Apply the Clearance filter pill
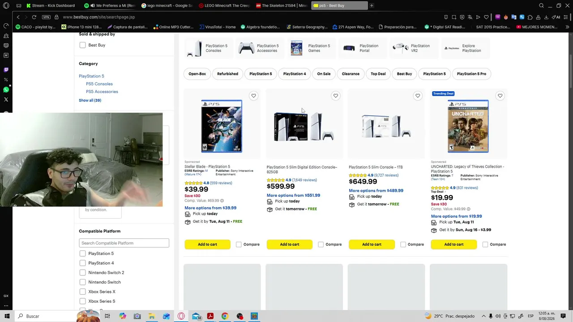 tap(351, 74)
